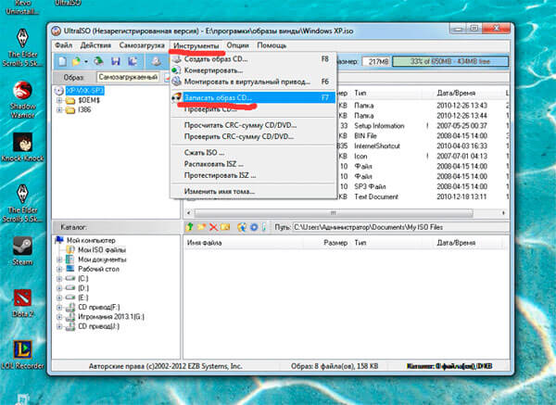
Task: Expand the Мои документы node
Action: tap(59, 259)
